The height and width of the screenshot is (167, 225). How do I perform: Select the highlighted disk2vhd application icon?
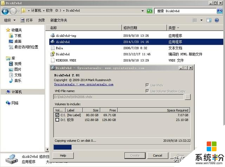53,42
